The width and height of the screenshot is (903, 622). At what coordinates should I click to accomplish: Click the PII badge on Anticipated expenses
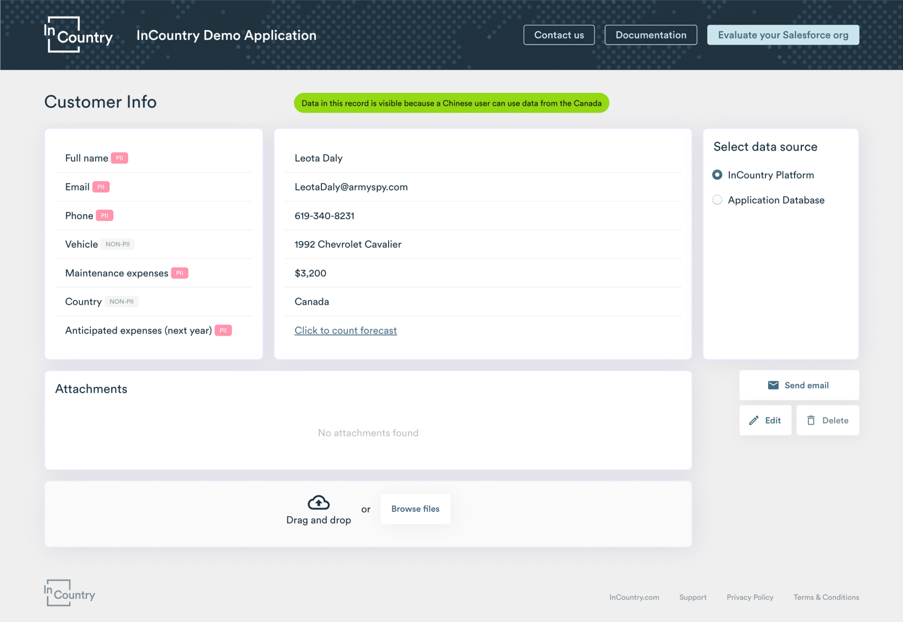click(x=223, y=330)
